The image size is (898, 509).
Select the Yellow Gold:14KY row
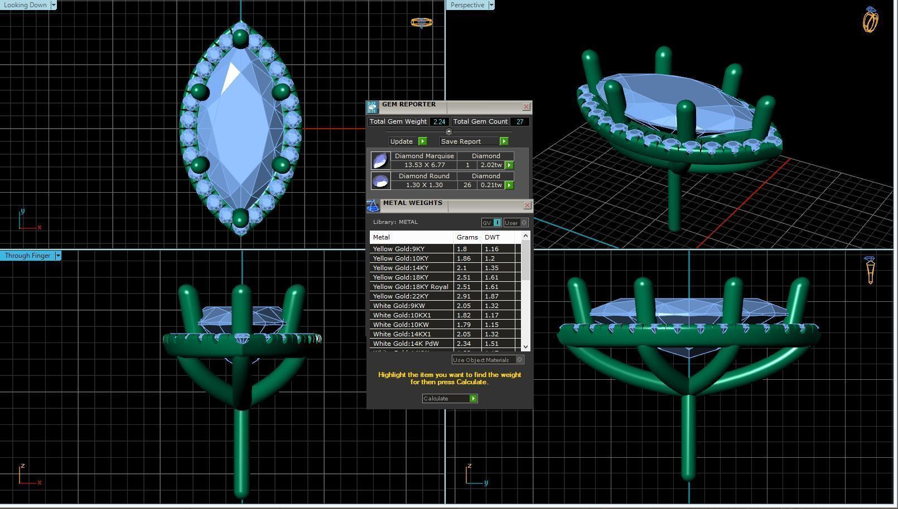[445, 268]
